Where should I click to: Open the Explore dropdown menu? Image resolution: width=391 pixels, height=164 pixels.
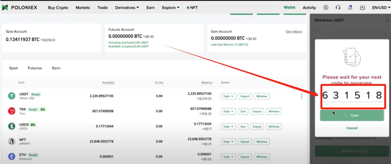pos(171,8)
